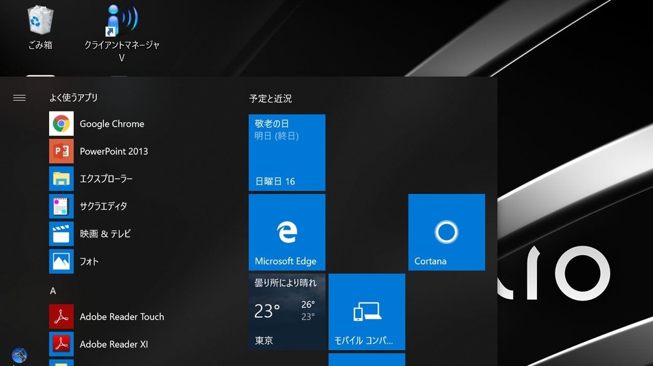Image resolution: width=653 pixels, height=366 pixels.
Task: Open the モバイル コンパ... tile
Action: tap(367, 311)
